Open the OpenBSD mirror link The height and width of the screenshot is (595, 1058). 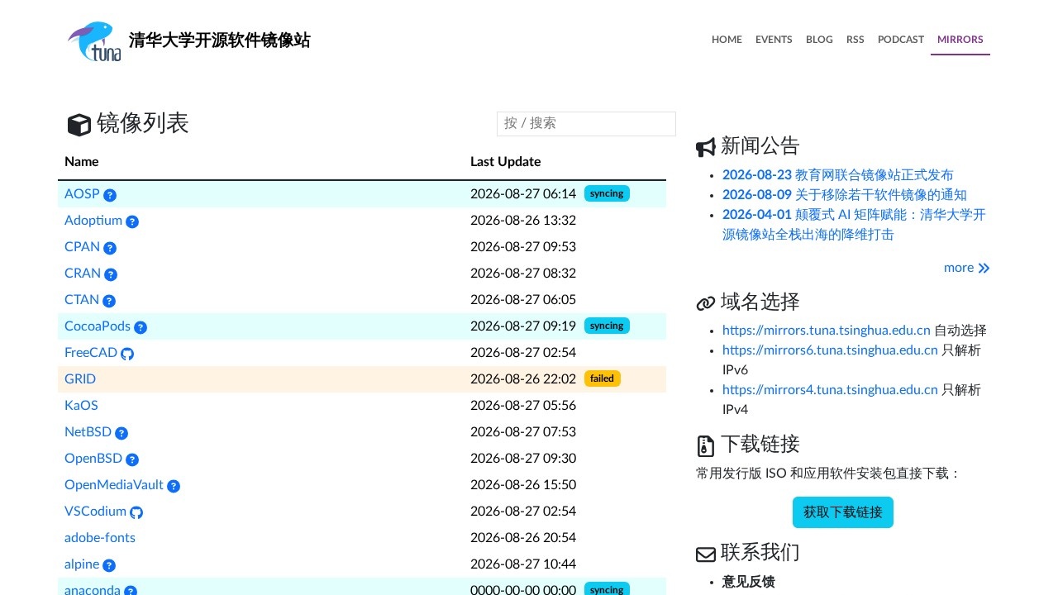[93, 459]
